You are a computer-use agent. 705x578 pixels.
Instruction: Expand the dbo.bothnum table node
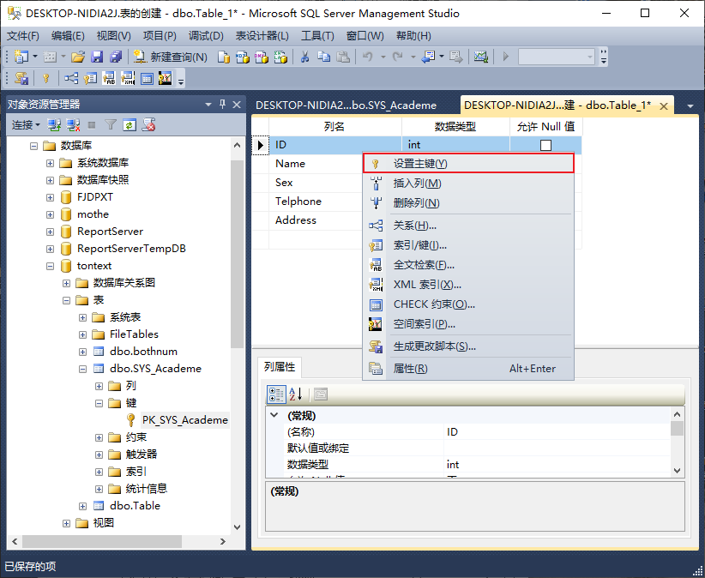point(82,352)
